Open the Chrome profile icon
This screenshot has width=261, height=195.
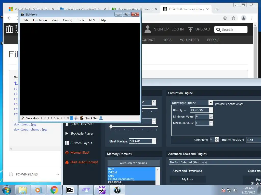click(243, 18)
